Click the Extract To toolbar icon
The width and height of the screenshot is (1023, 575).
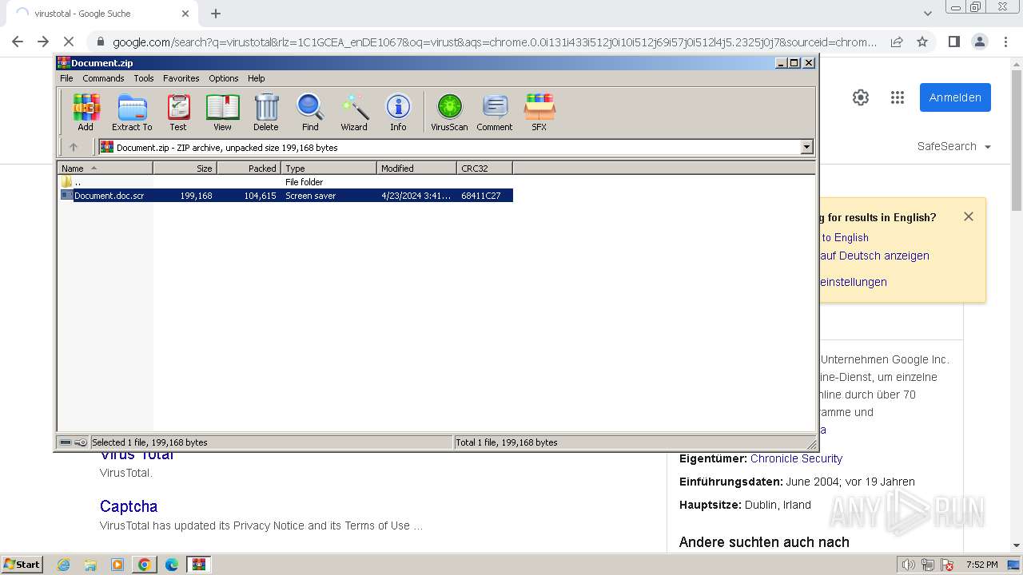coord(132,112)
